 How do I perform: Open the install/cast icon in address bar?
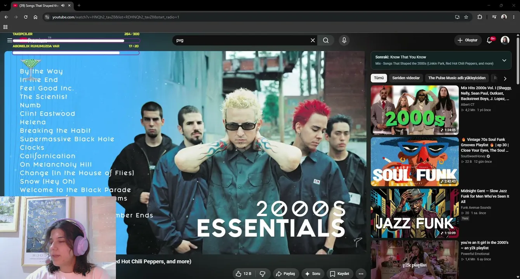click(457, 17)
